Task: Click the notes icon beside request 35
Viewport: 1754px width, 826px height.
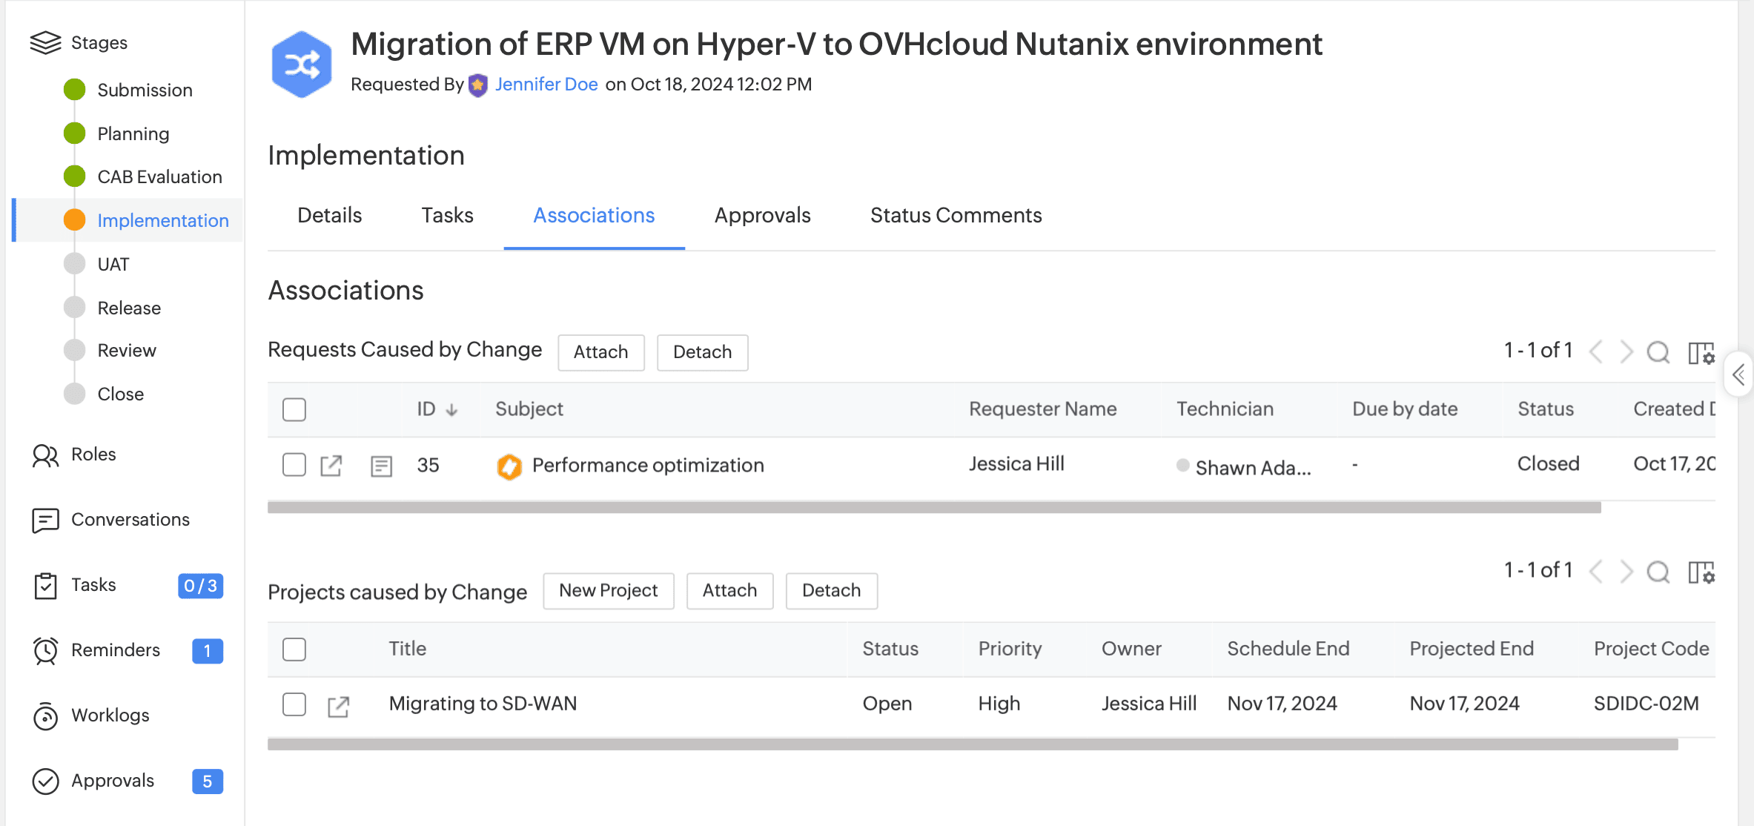Action: tap(381, 466)
